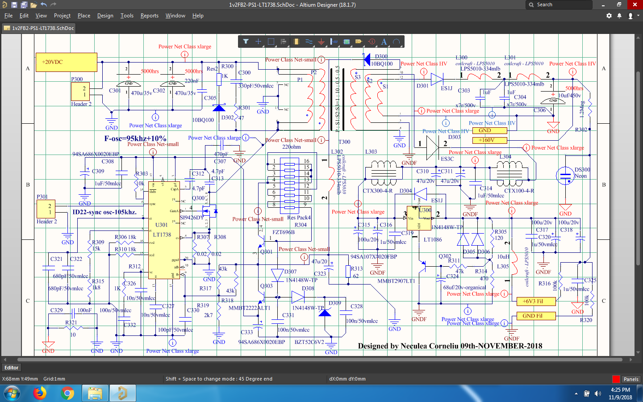Screen dimensions: 643x402
Task: Open the Project menu
Action: point(62,16)
